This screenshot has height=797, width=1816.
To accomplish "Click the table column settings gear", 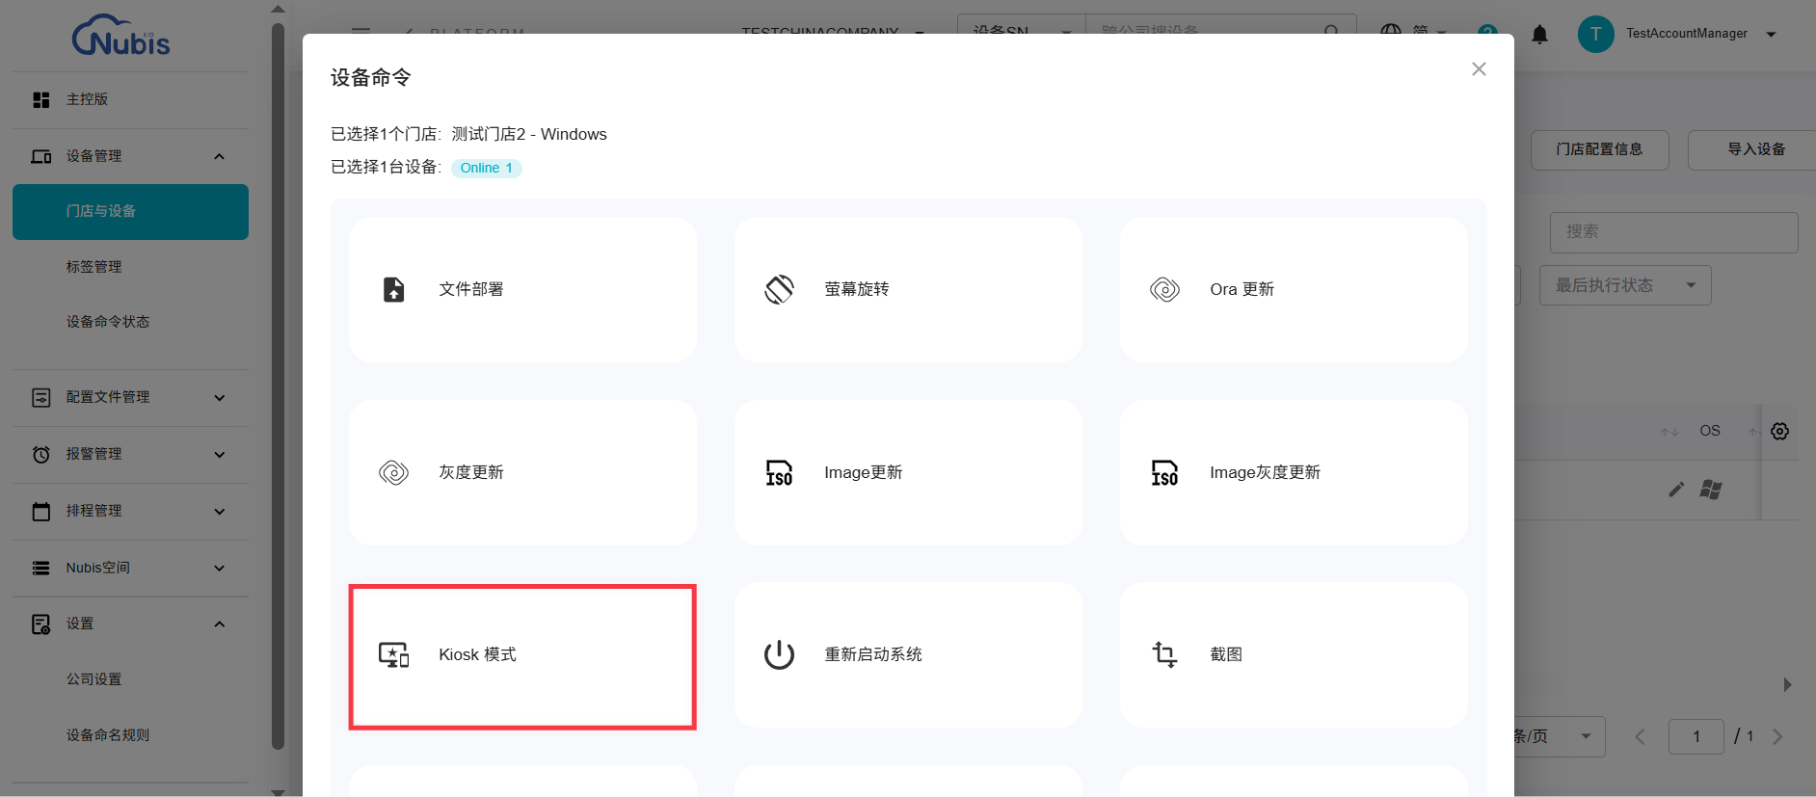I will (x=1779, y=431).
